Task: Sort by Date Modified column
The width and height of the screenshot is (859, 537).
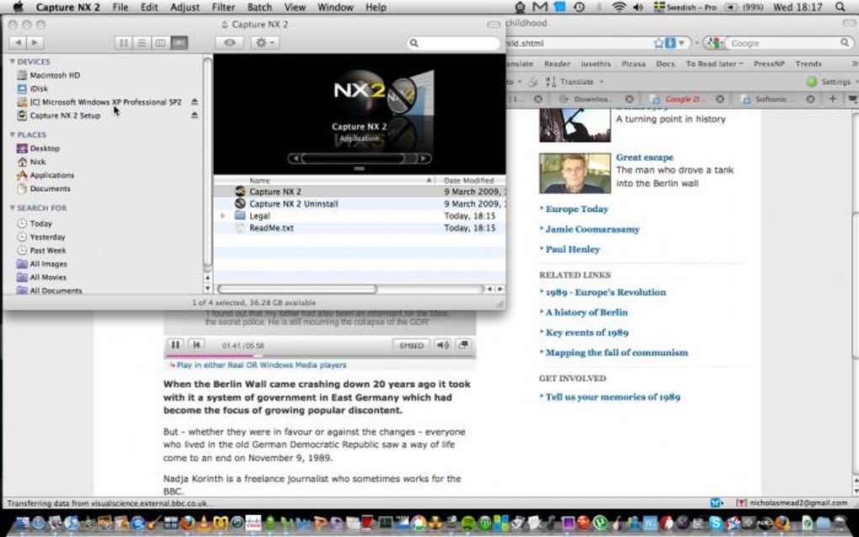Action: [x=471, y=180]
